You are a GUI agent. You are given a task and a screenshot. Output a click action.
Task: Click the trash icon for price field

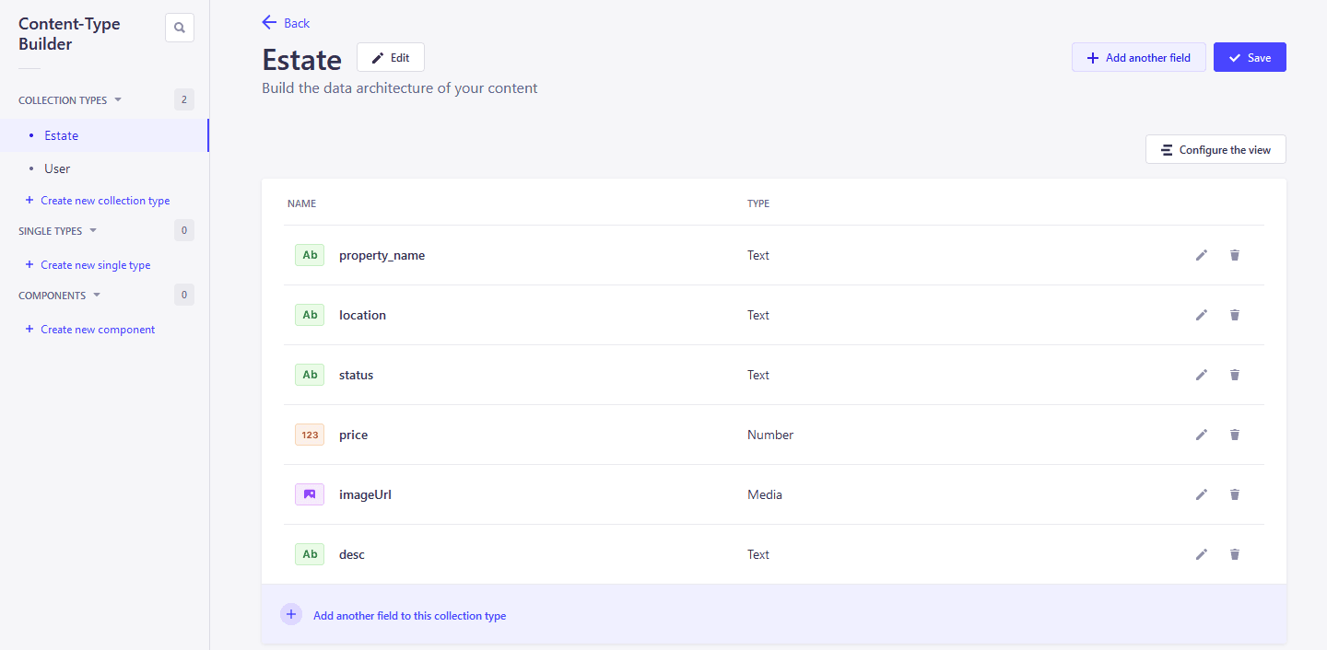[x=1235, y=435]
